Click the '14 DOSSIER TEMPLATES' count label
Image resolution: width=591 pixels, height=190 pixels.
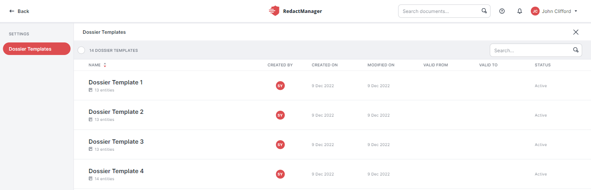click(114, 51)
